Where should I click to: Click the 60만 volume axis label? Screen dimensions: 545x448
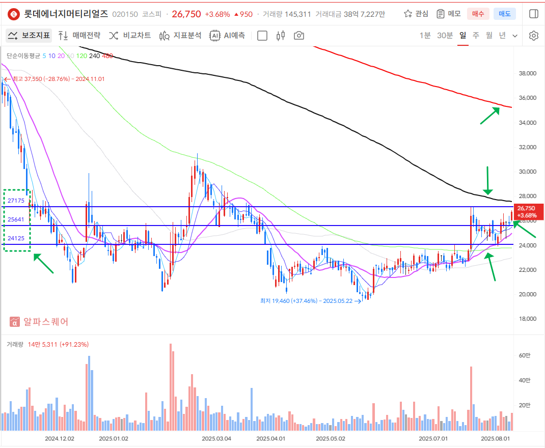525,355
